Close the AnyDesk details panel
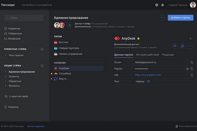Viewport: 197px width, 131px height. point(190,39)
